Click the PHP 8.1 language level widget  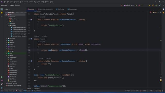point(128,91)
